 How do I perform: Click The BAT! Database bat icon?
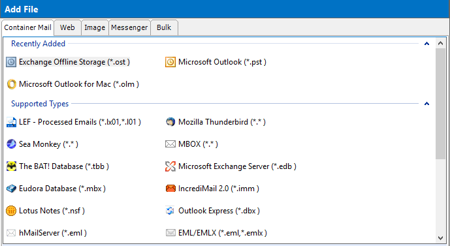[x=11, y=166]
